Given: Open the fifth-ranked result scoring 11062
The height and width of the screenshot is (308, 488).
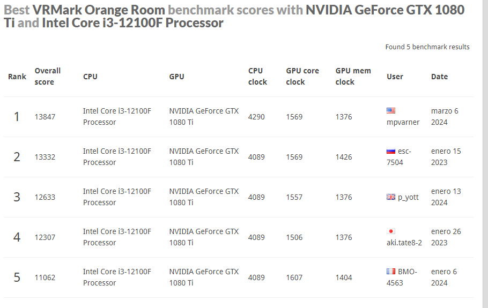Looking at the screenshot, I should point(45,277).
